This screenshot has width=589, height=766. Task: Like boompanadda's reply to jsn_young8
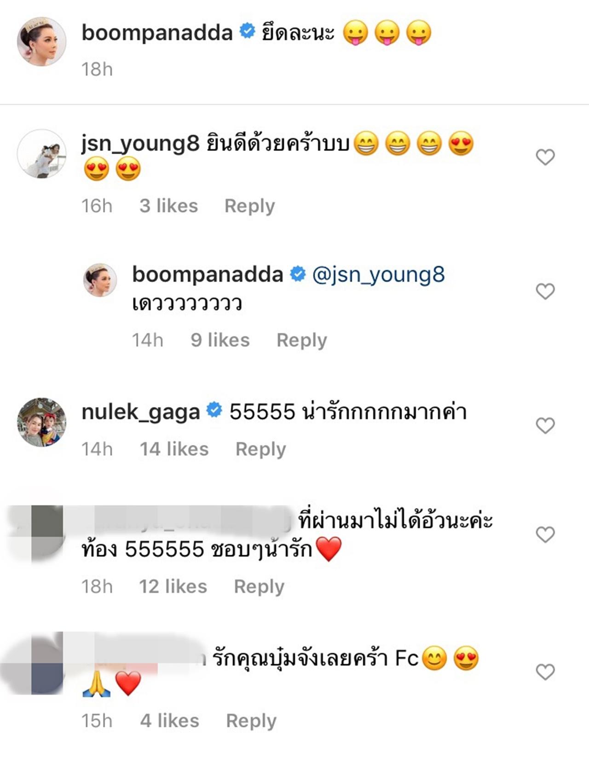coord(545,291)
